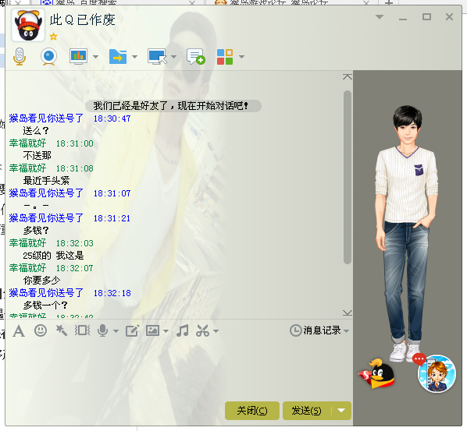Click the voice message microphone icon
Screen dimensions: 467x431
point(103,330)
